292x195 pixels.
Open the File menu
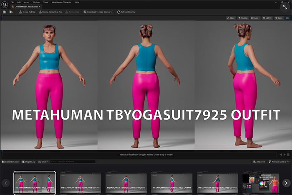click(x=12, y=2)
